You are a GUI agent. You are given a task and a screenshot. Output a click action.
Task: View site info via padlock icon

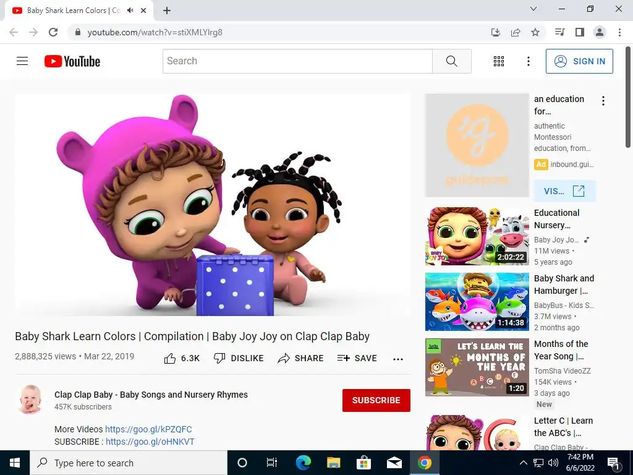[x=78, y=32]
